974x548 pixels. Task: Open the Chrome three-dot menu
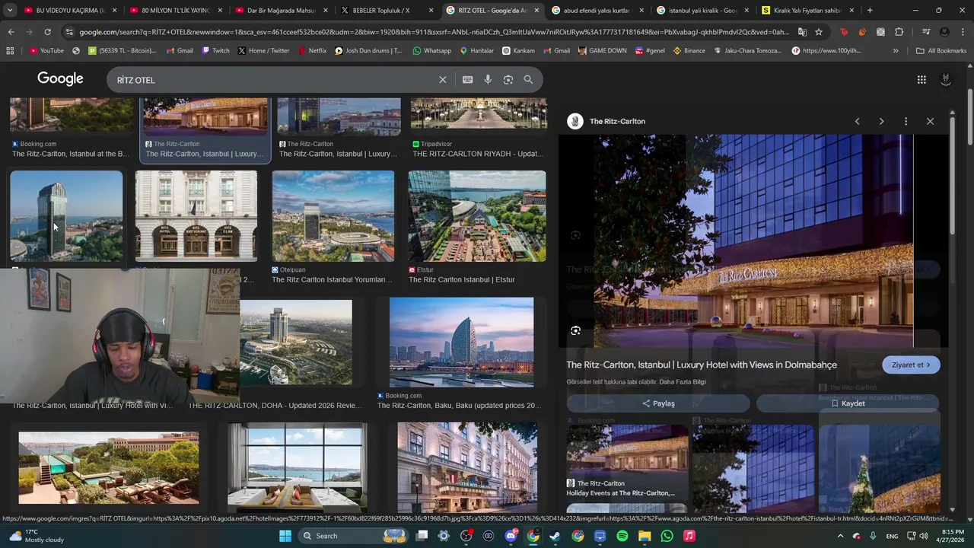pyautogui.click(x=963, y=32)
